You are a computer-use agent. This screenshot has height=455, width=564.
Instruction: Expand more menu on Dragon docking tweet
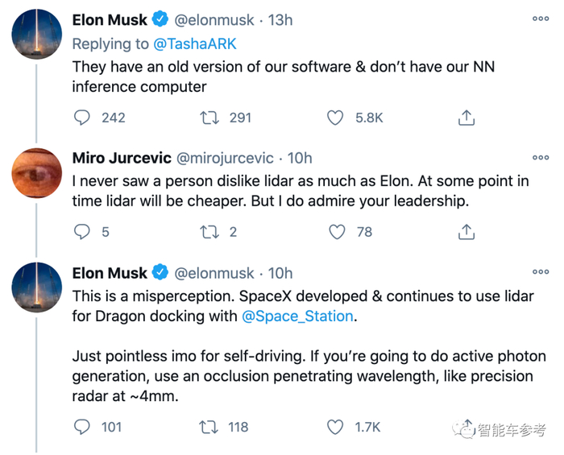pos(541,273)
